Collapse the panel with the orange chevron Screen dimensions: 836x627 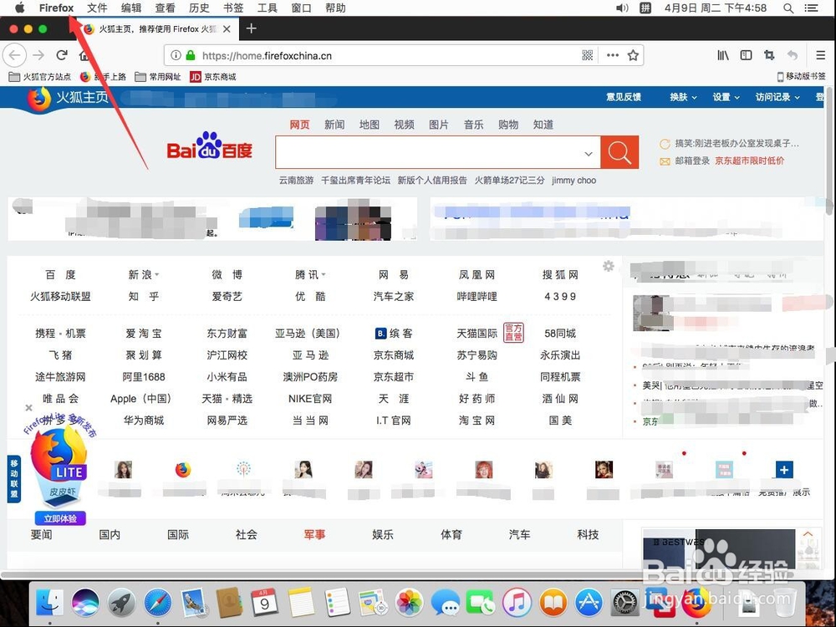pos(808,533)
